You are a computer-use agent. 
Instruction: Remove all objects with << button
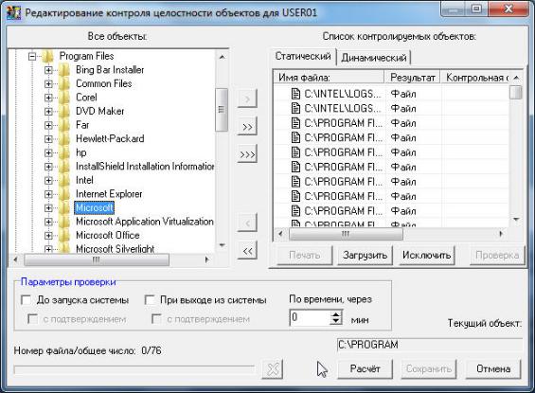[247, 251]
